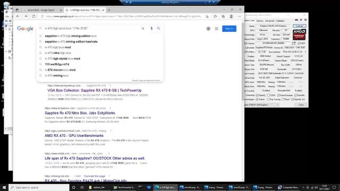Switch to the Validation tab in GPU-Z
This screenshot has width=340, height=191.
pyautogui.click(x=280, y=21)
